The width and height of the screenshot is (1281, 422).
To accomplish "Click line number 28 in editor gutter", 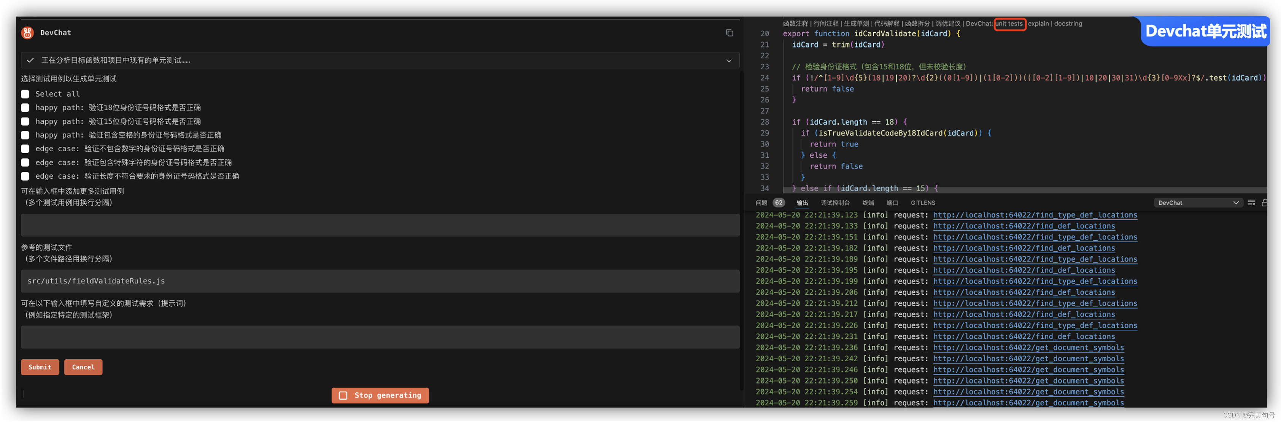I will click(764, 122).
